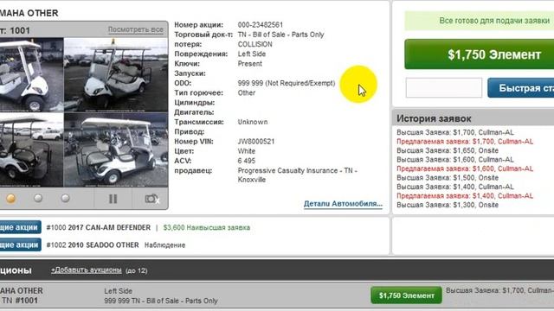Select the last gray slideshow dot

(x=66, y=198)
